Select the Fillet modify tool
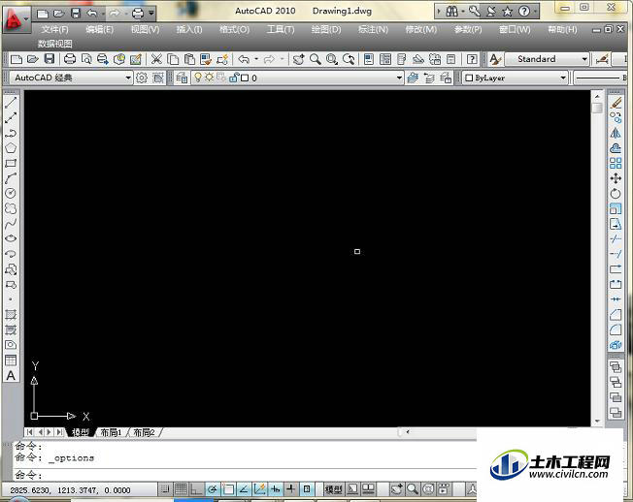The width and height of the screenshot is (633, 502). tap(616, 329)
